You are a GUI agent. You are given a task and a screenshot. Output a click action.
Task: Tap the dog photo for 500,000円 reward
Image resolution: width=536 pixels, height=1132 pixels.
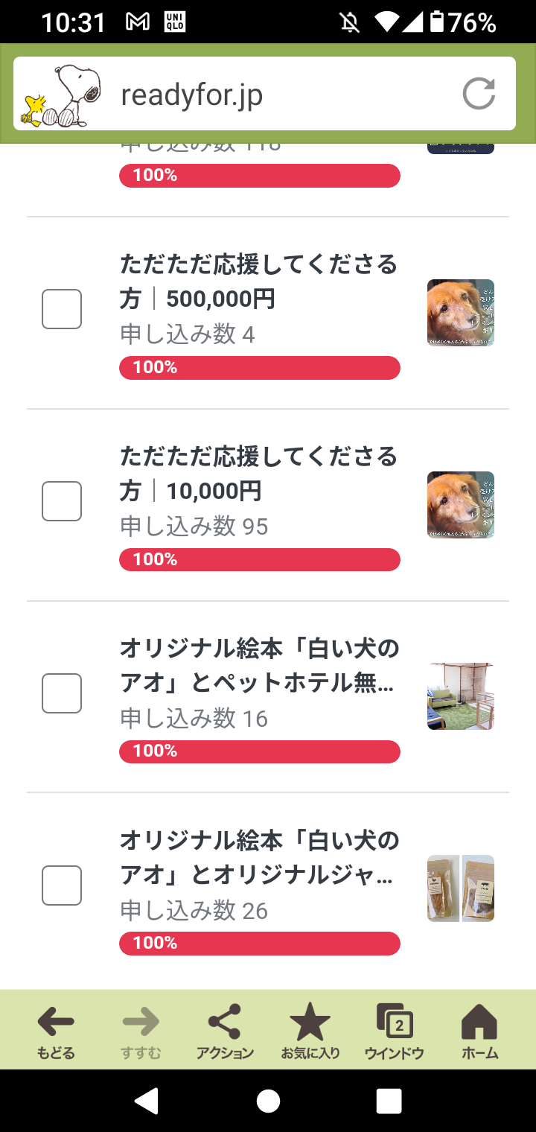(x=461, y=313)
